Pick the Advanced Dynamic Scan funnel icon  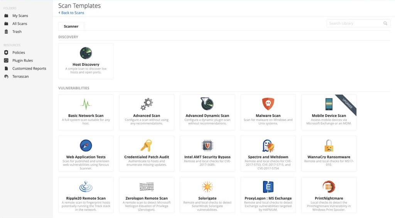point(207,104)
